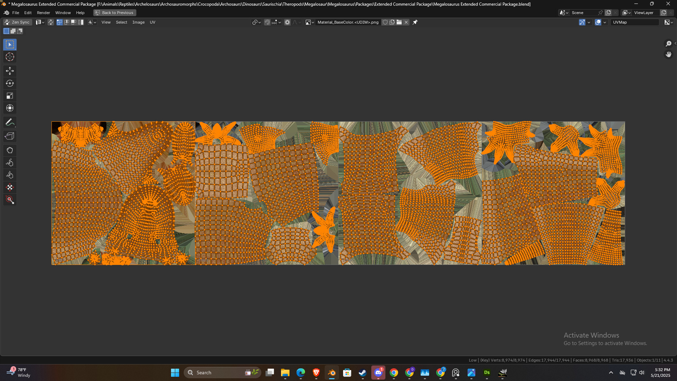Activate the Move tool
The image size is (677, 381).
10,71
